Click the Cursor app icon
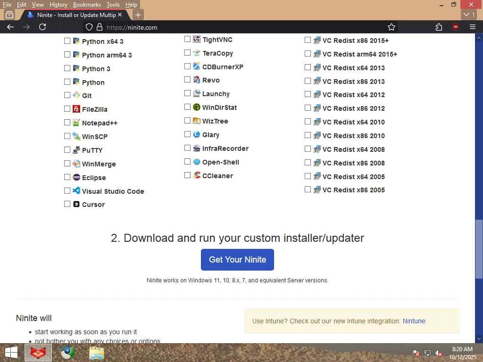 click(76, 204)
